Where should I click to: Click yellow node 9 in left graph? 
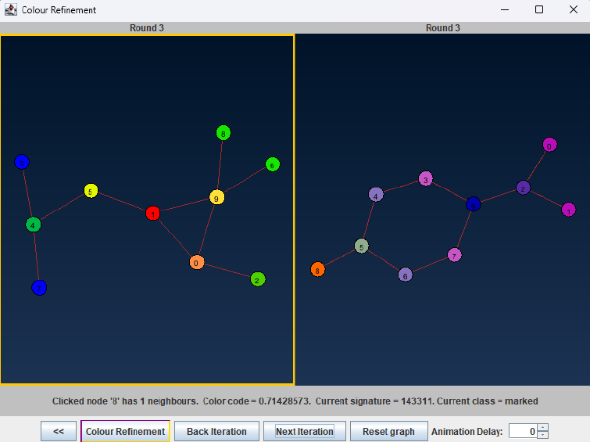coord(216,197)
